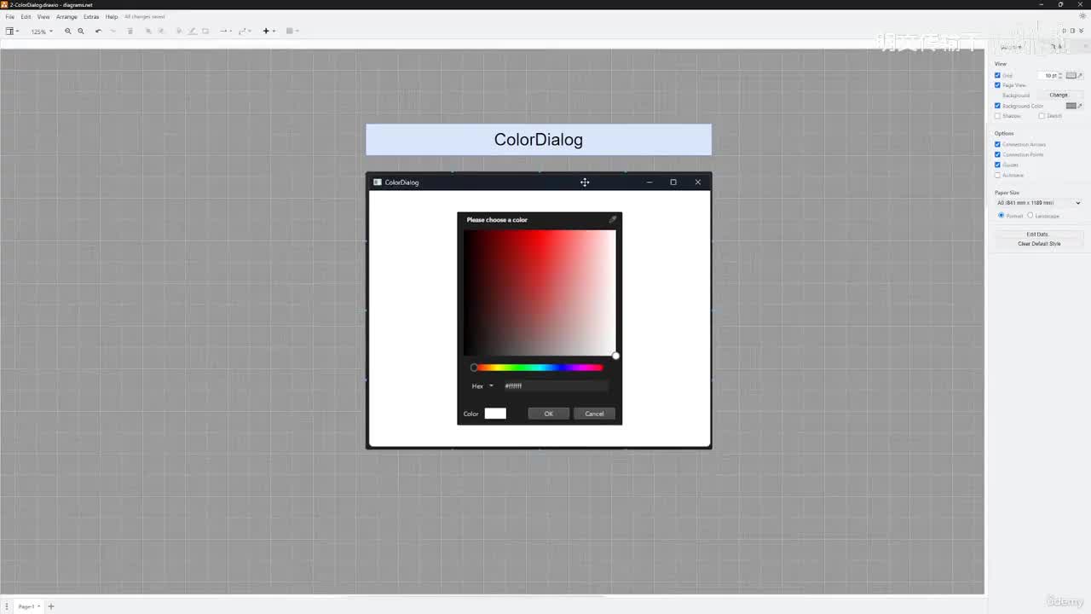The width and height of the screenshot is (1091, 614).
Task: Click the zoom out magnifier icon
Action: (81, 31)
